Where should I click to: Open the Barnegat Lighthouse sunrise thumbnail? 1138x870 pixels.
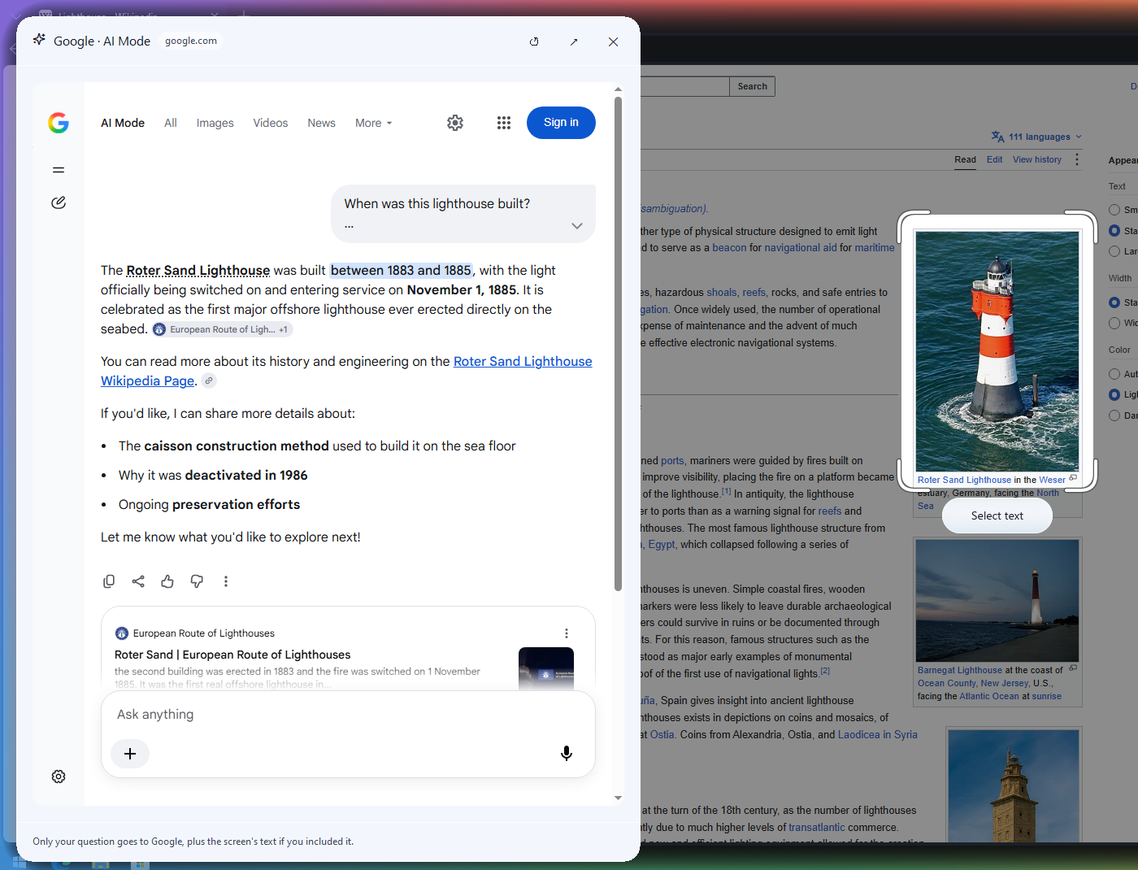[x=997, y=601]
